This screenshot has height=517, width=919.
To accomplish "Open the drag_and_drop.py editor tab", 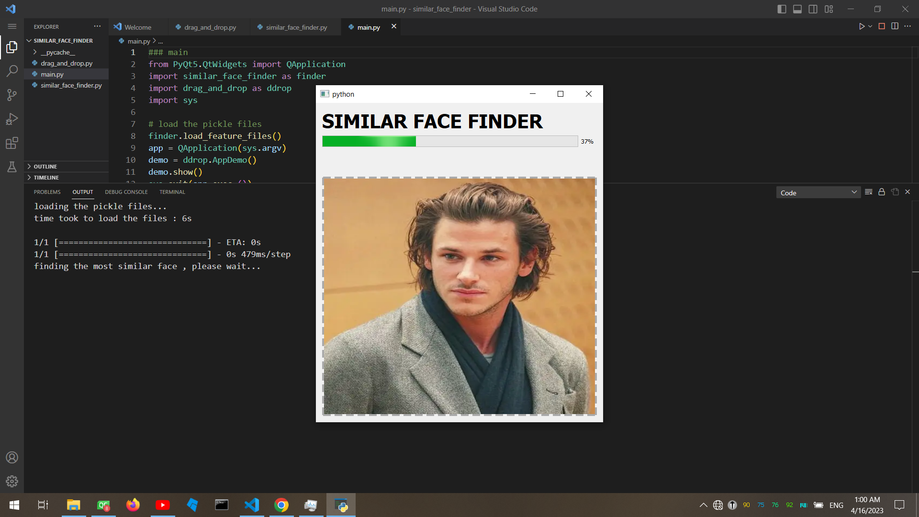I will point(210,27).
